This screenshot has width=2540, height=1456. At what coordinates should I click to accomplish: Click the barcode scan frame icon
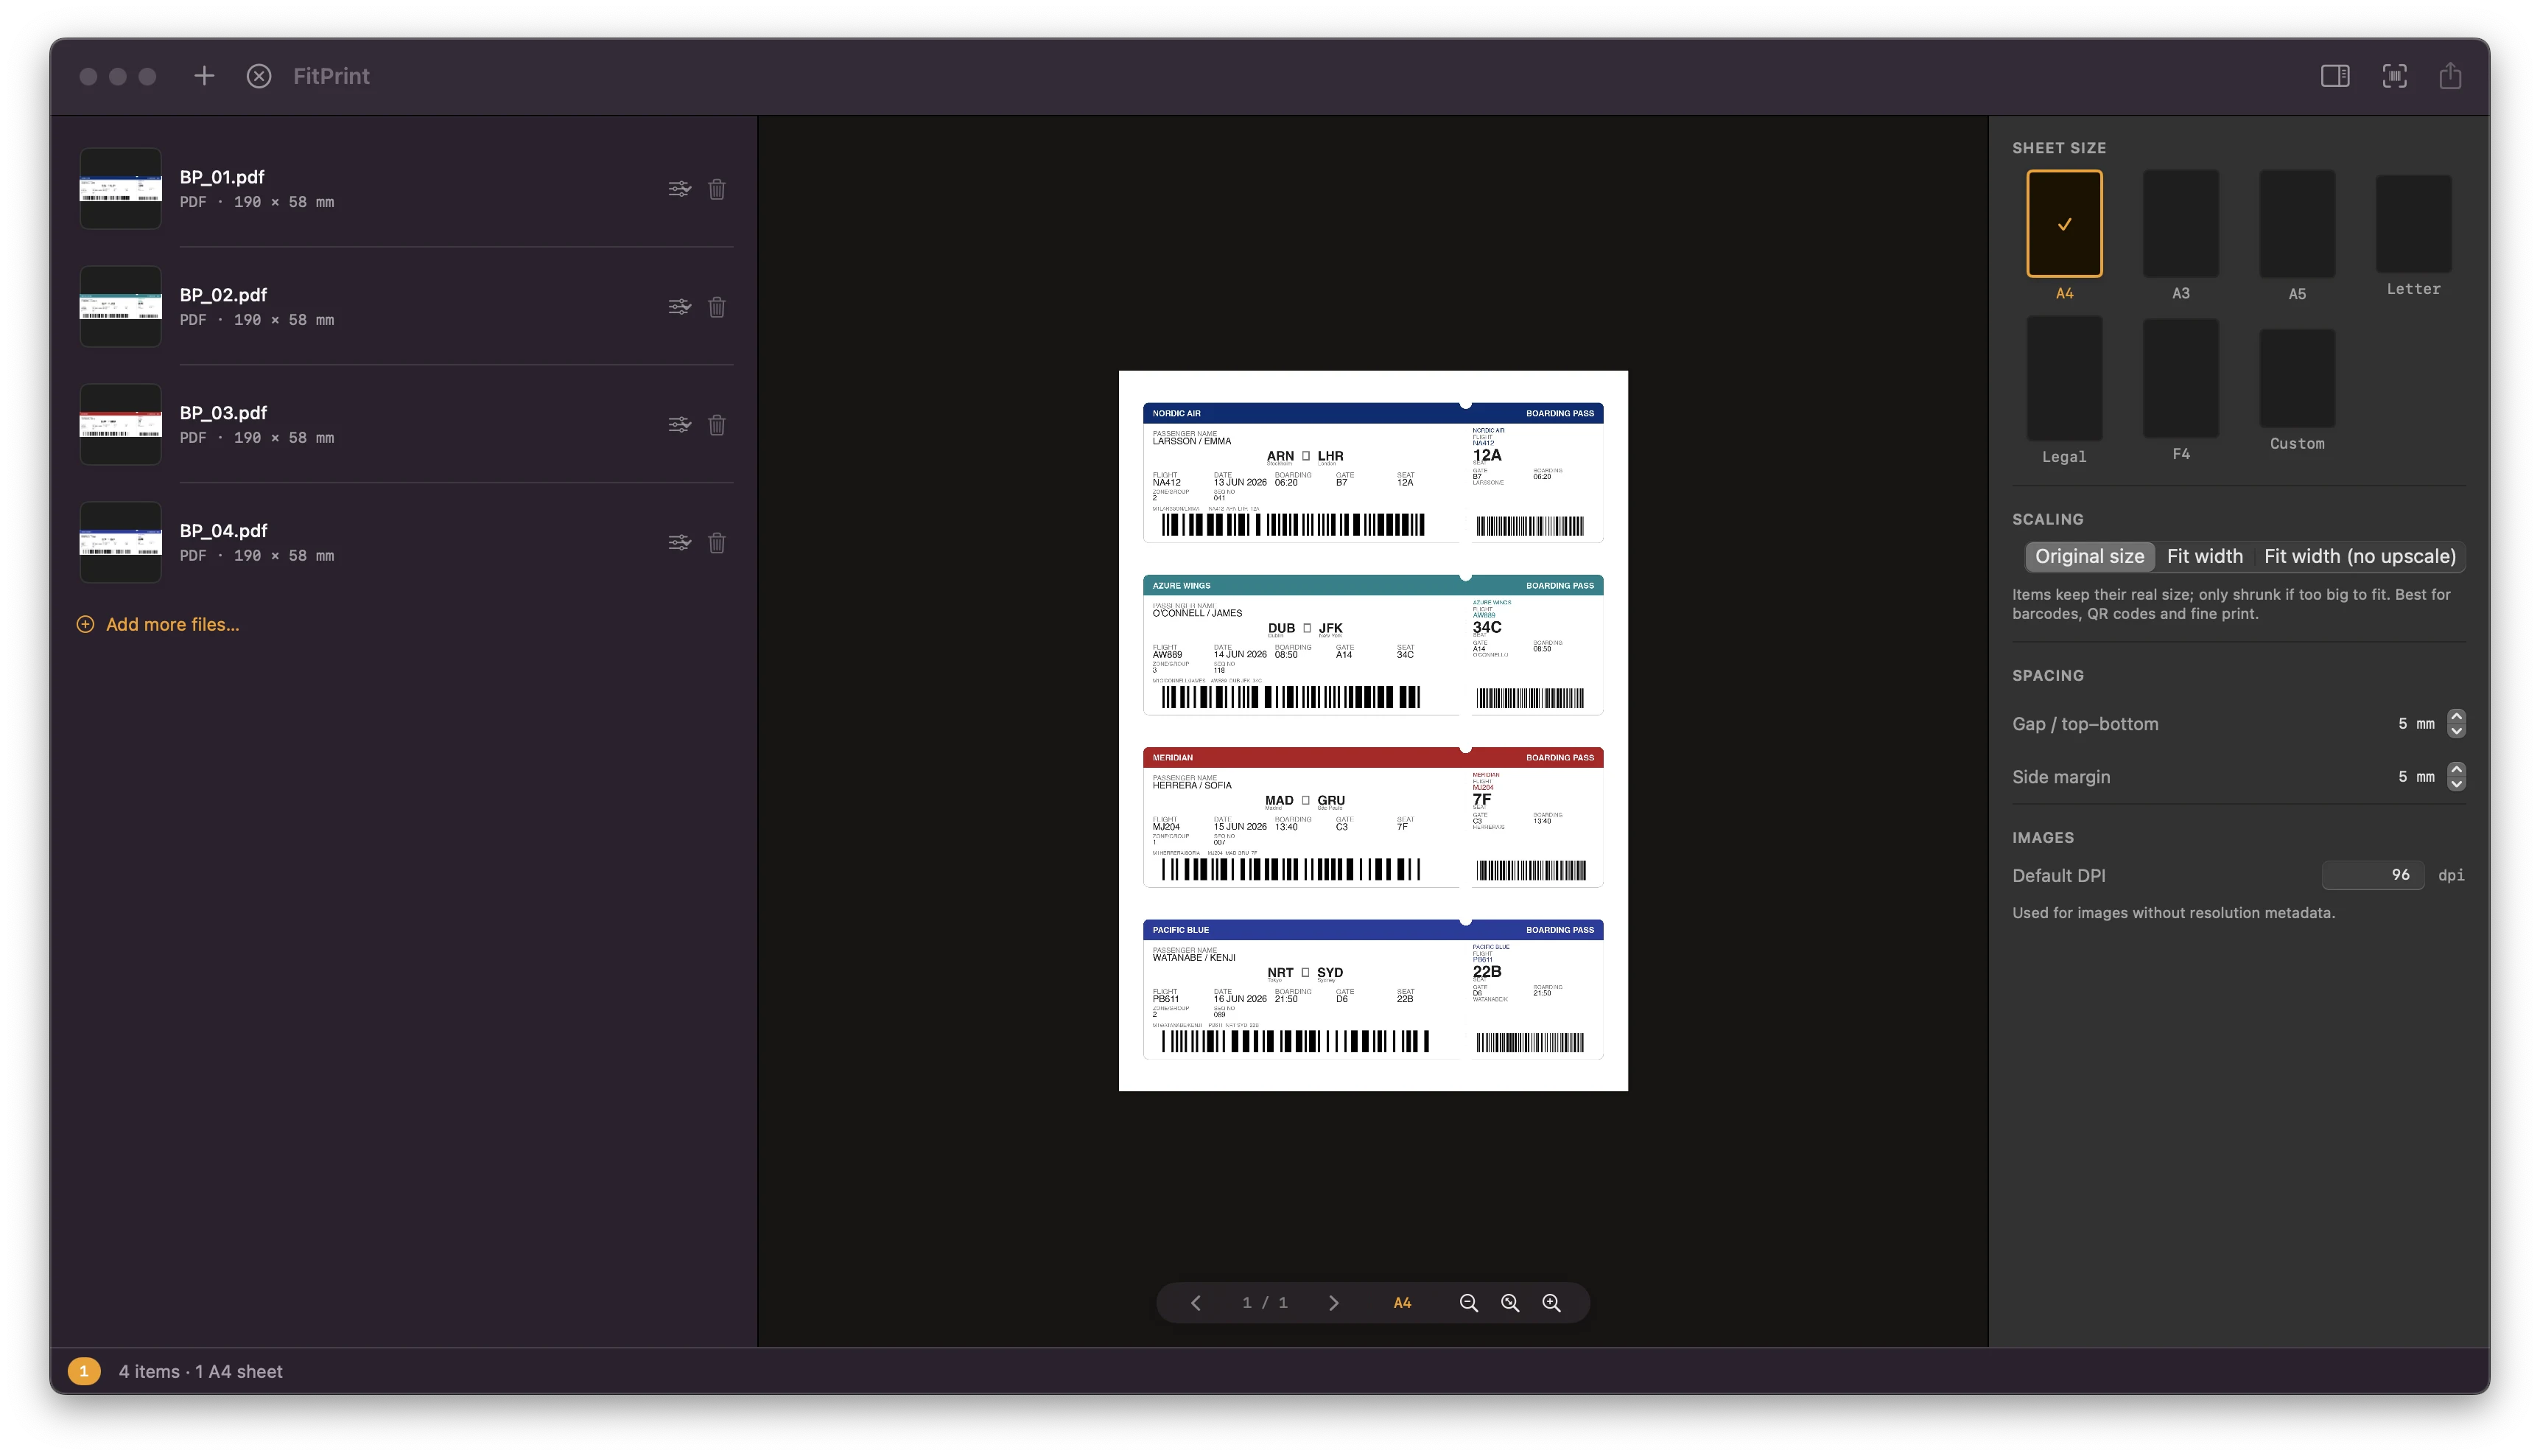(2394, 76)
